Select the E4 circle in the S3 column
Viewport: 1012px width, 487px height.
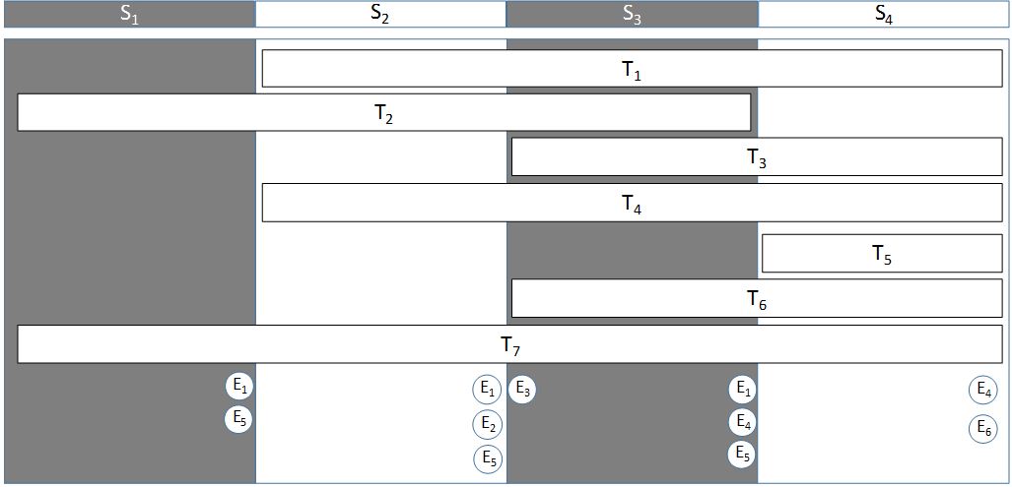pyautogui.click(x=742, y=422)
